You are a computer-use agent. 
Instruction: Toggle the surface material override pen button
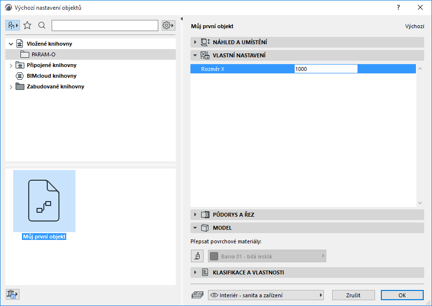(x=197, y=255)
